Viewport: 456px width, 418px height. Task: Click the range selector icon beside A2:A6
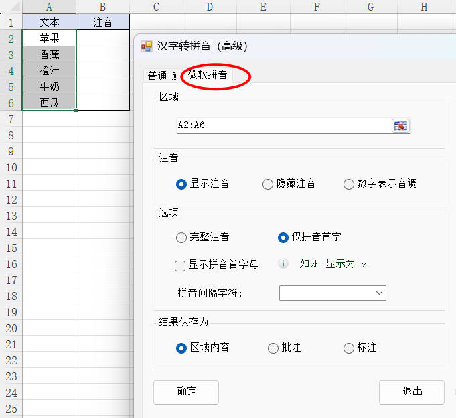tap(400, 125)
